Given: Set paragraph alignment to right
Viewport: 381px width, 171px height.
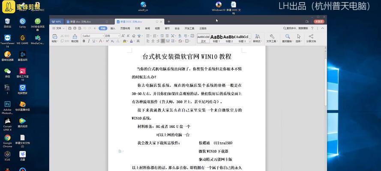Looking at the screenshot, I should click(158, 41).
